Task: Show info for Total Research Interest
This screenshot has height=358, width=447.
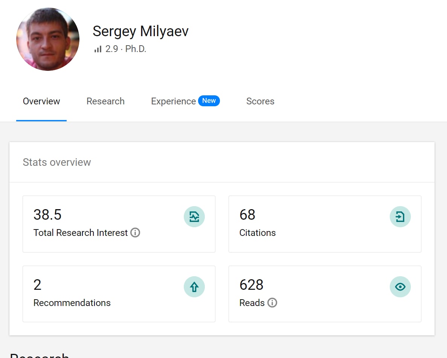Action: pyautogui.click(x=135, y=233)
